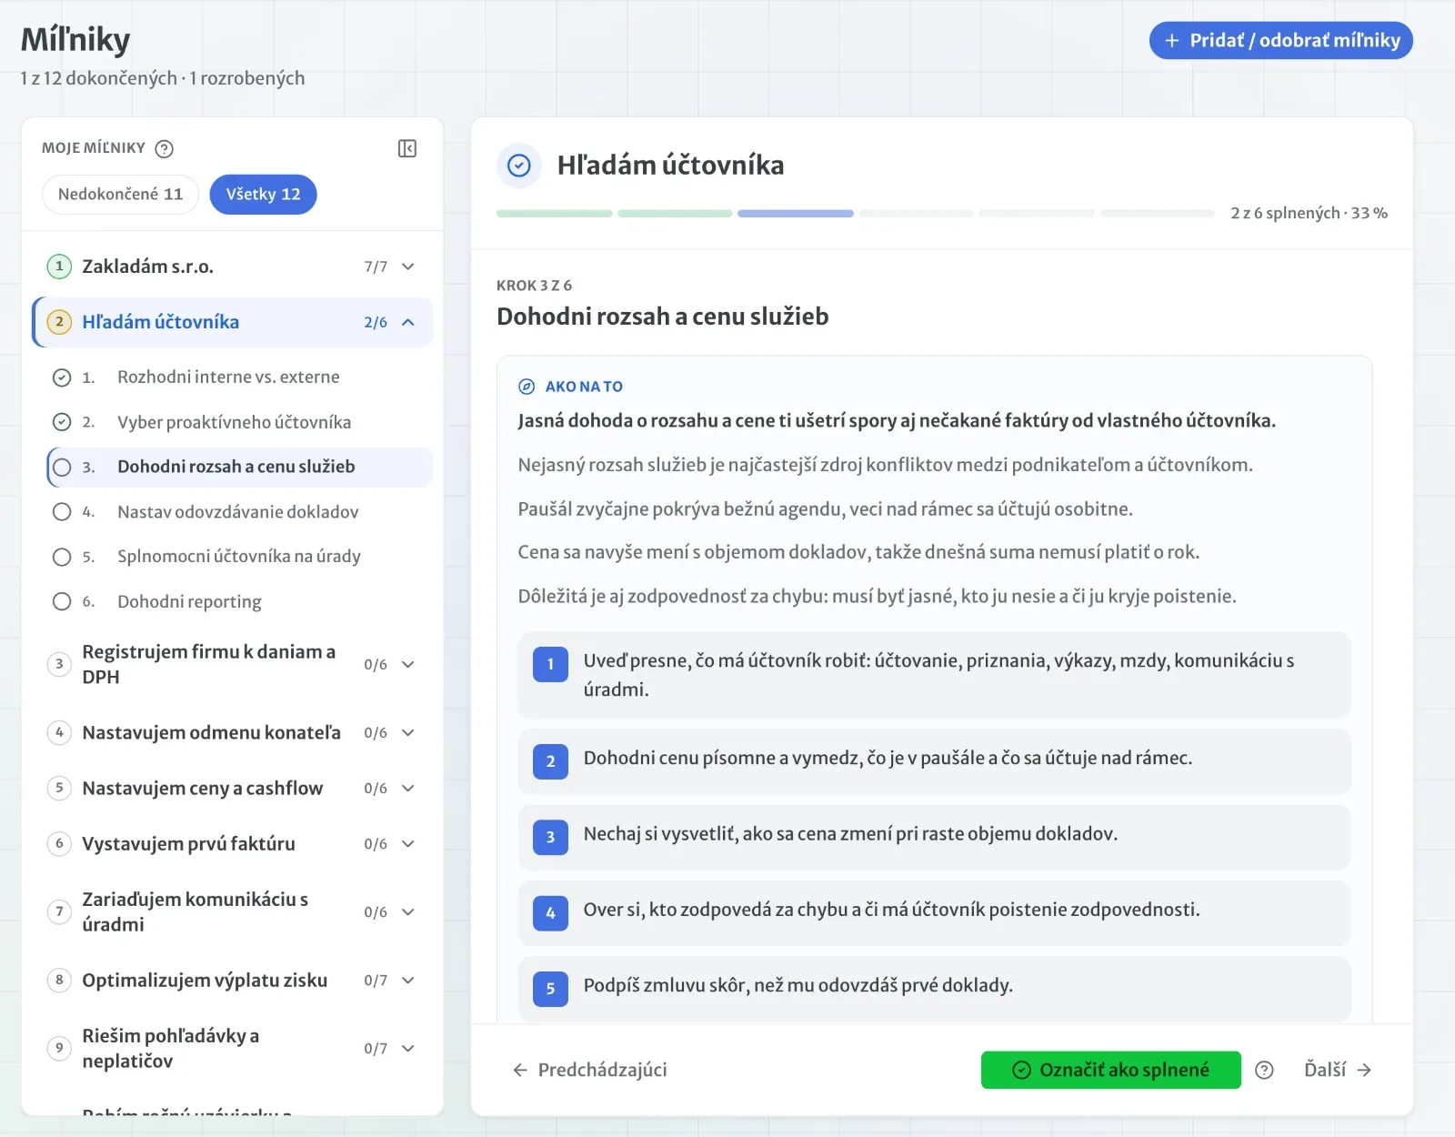Click help icon beside Označiť ako splnené

[x=1264, y=1070]
